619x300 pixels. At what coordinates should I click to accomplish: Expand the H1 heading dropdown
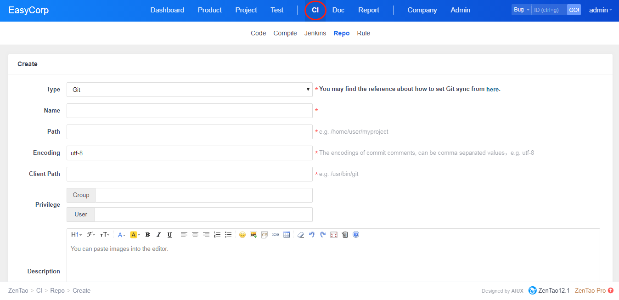[76, 235]
